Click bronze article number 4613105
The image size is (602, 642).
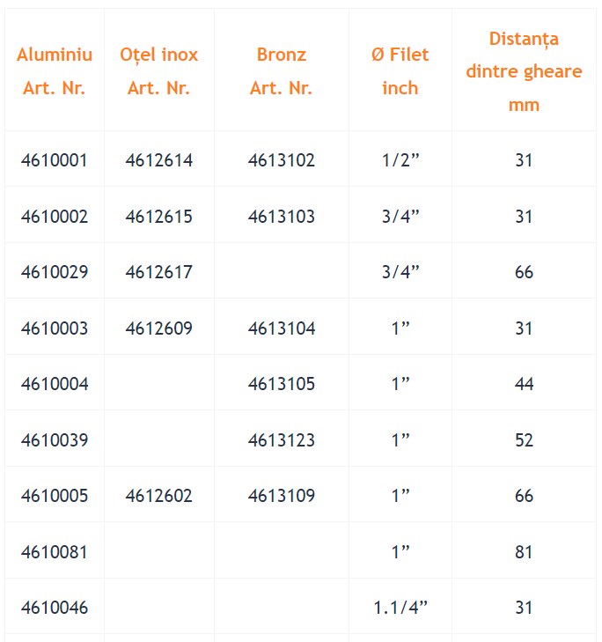pyautogui.click(x=282, y=384)
